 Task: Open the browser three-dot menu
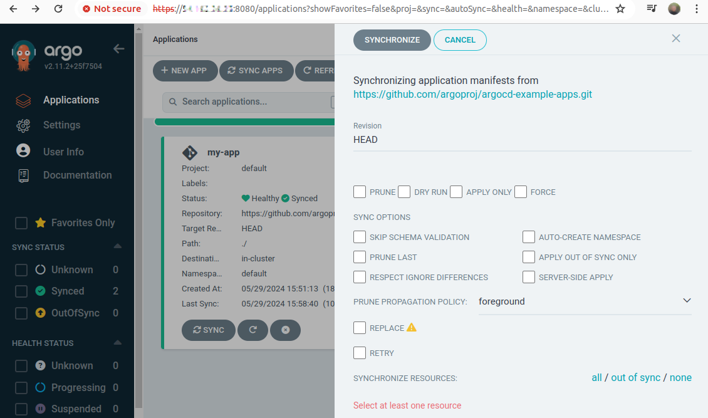(697, 9)
